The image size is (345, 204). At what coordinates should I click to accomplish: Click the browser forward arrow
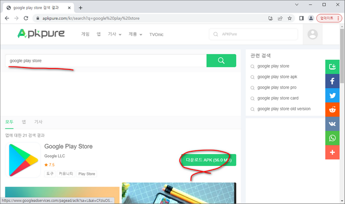point(16,18)
